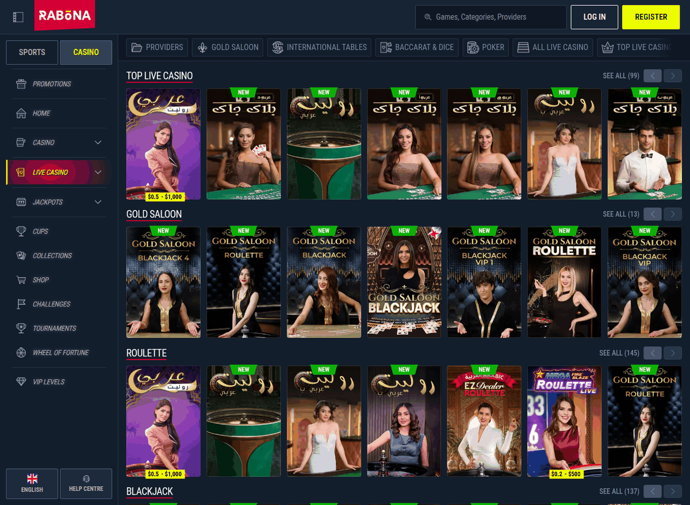
Task: Open the EZ Dealer Roulette game
Action: click(x=485, y=421)
